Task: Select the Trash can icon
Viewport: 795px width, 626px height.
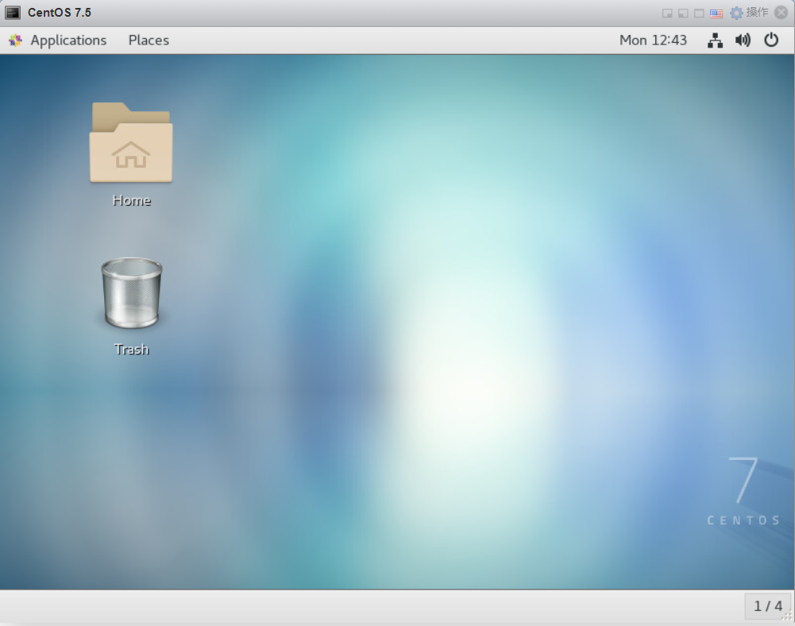Action: coord(131,293)
